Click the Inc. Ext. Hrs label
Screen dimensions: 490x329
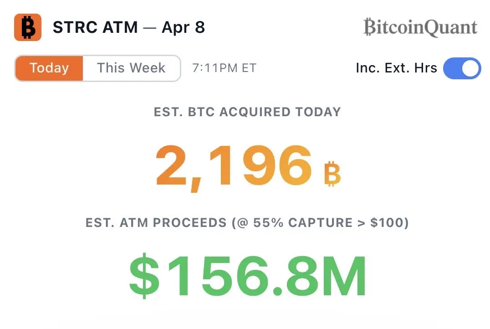click(396, 68)
